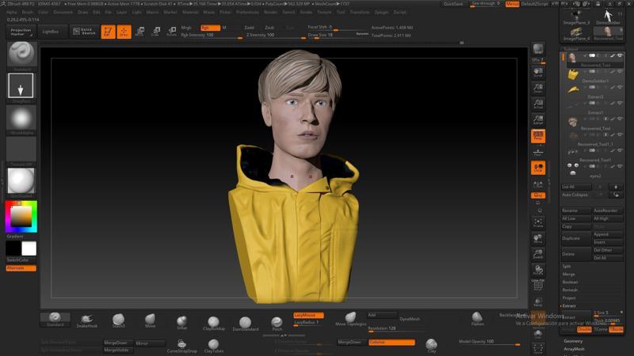This screenshot has height=356, width=634.
Task: Select the Move brush icon
Action: (150, 319)
